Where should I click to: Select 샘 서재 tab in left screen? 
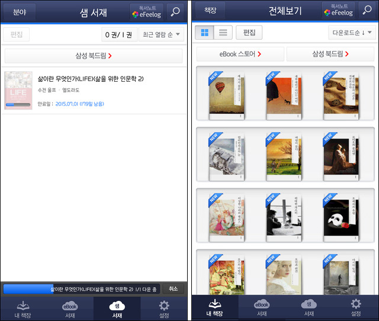point(117,309)
